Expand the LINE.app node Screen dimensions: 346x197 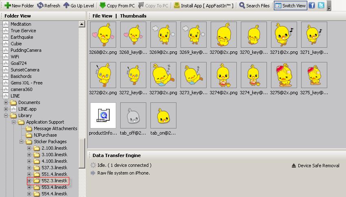[6, 109]
